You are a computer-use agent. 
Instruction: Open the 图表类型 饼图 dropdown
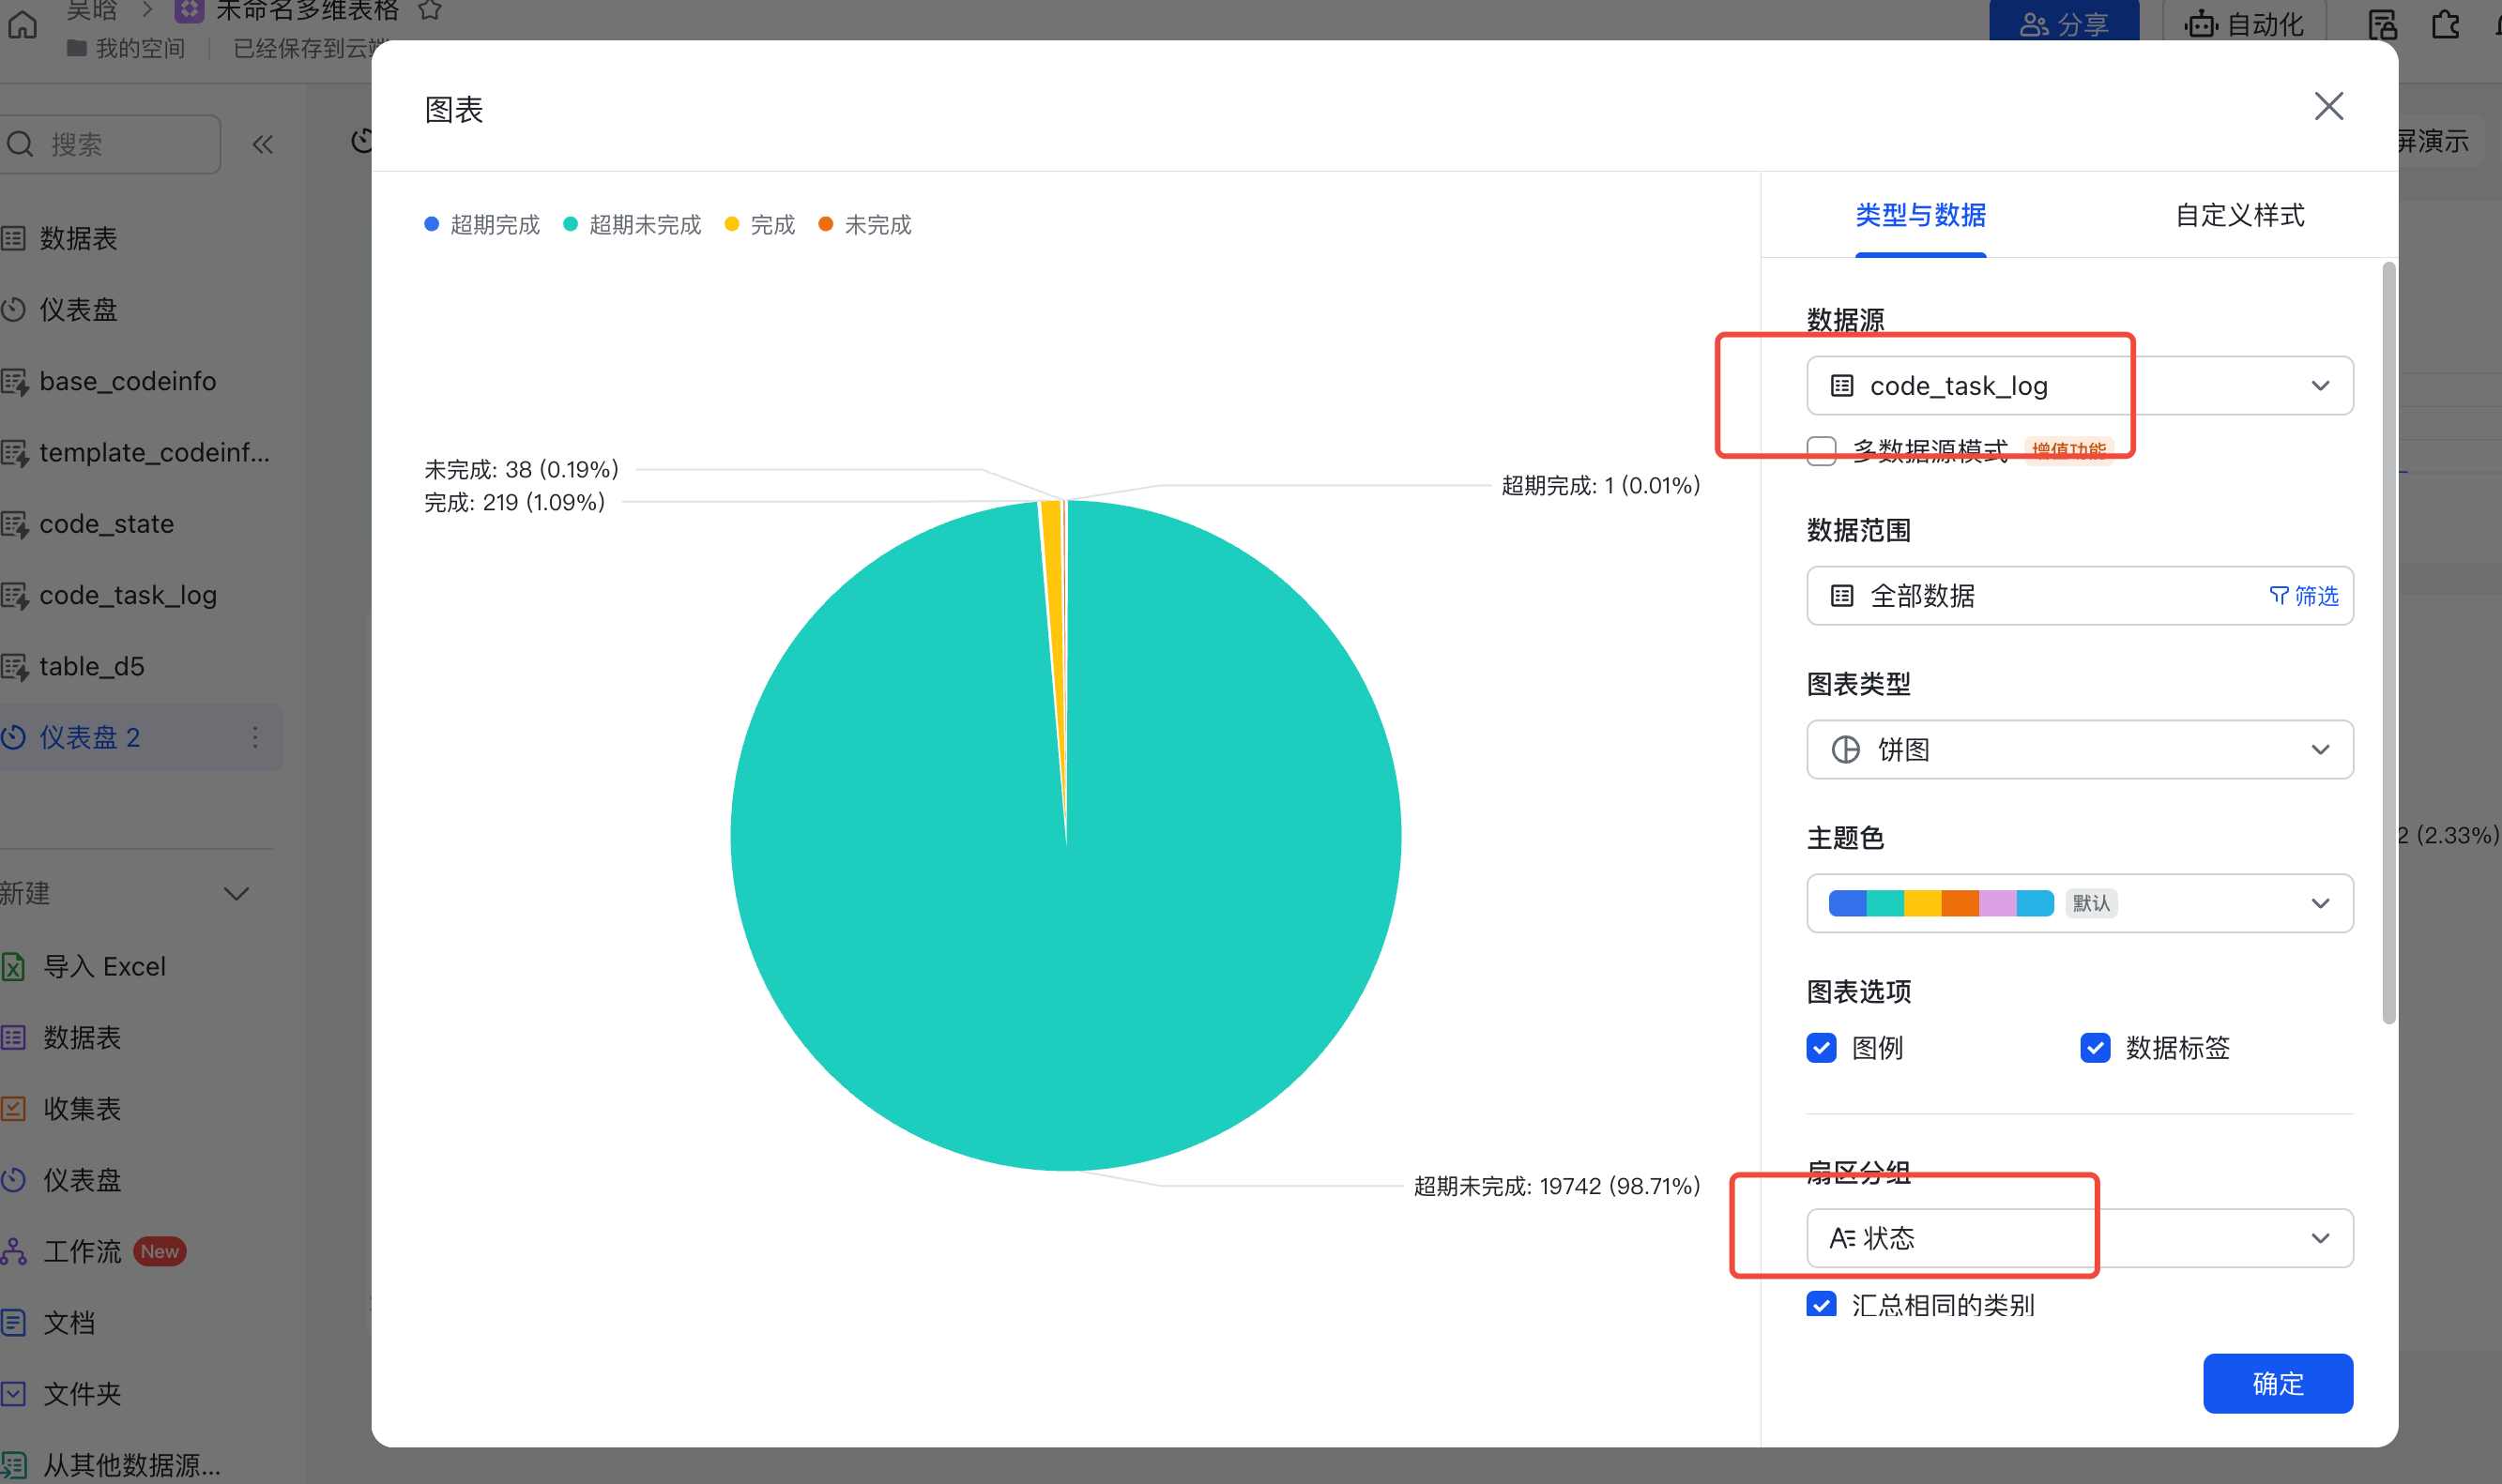[x=2079, y=749]
